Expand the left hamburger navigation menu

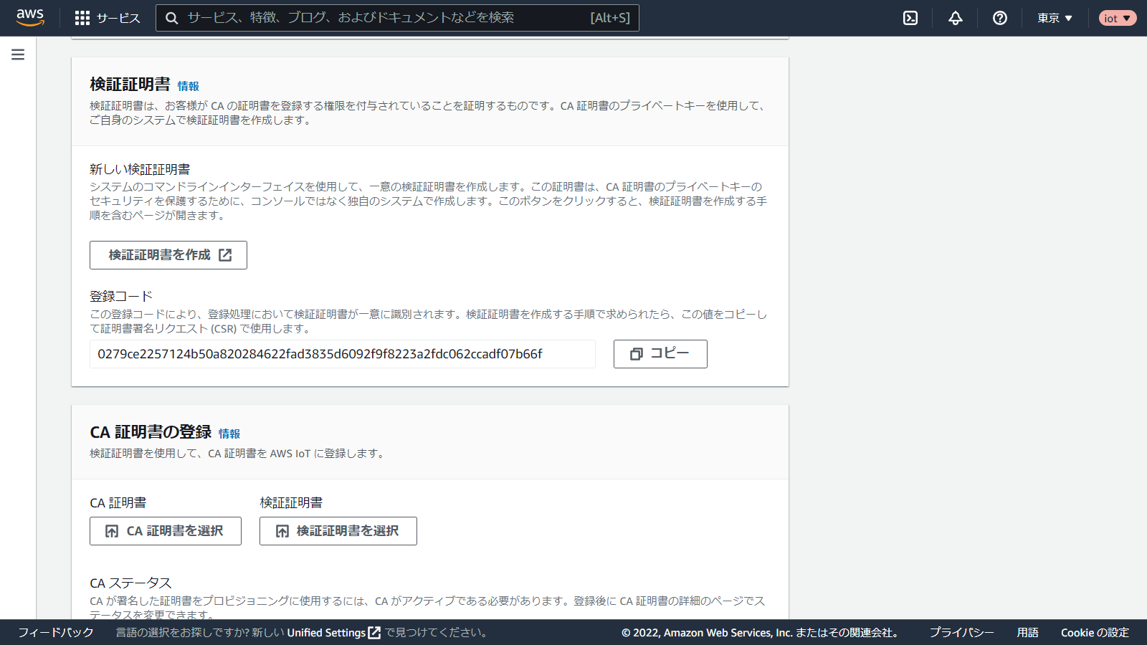(x=18, y=54)
